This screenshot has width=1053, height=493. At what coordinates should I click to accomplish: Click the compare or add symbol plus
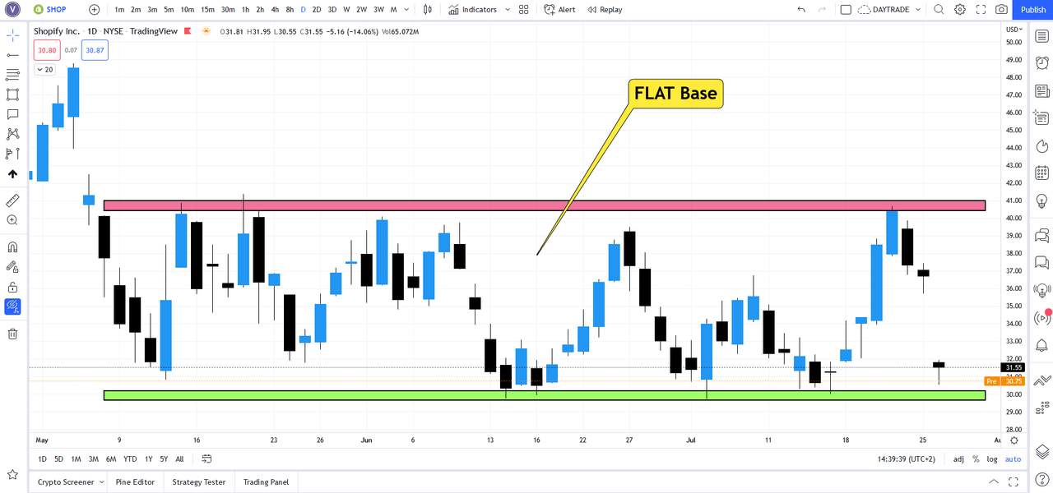[94, 10]
